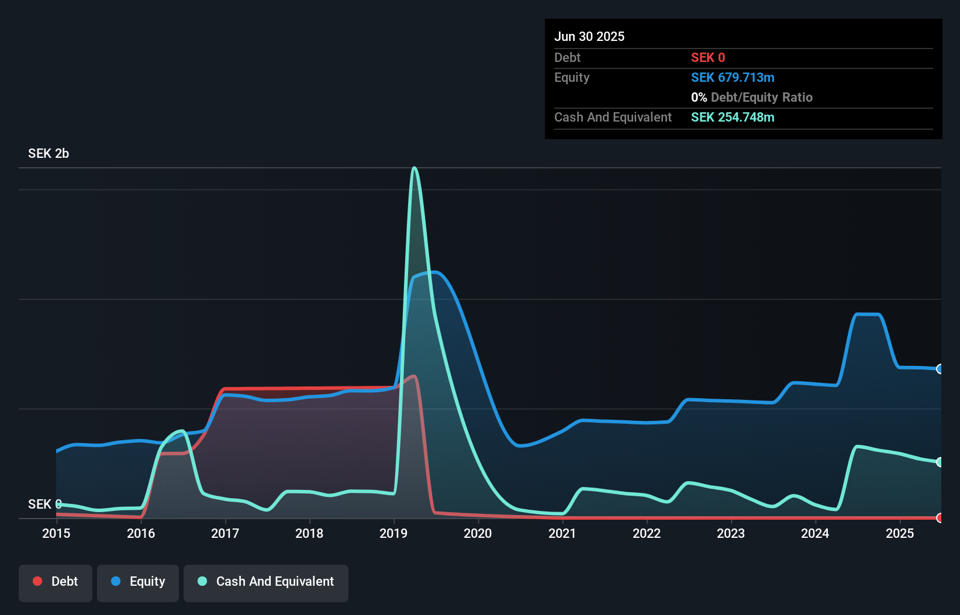Click the blue Equity legend dot

tap(115, 581)
